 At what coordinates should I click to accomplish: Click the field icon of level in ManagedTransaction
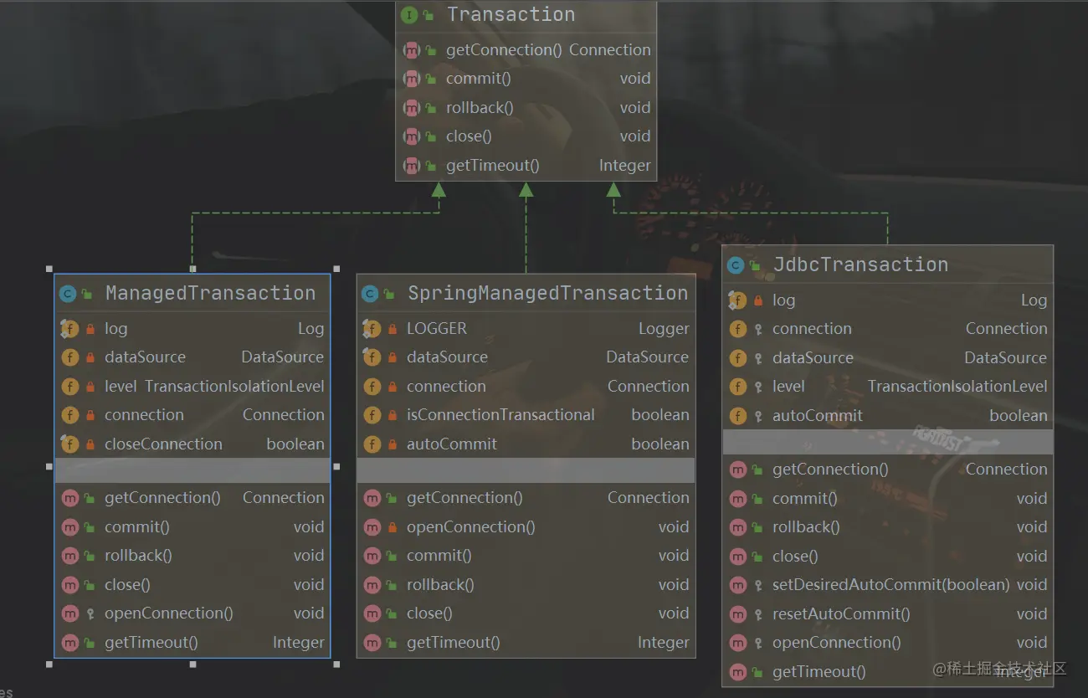click(x=69, y=387)
